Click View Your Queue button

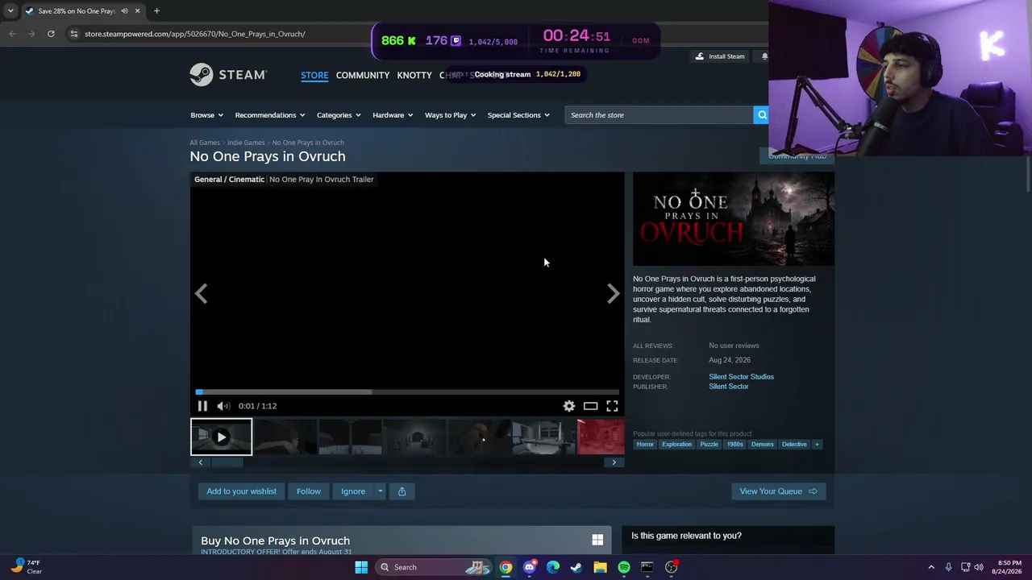(779, 491)
